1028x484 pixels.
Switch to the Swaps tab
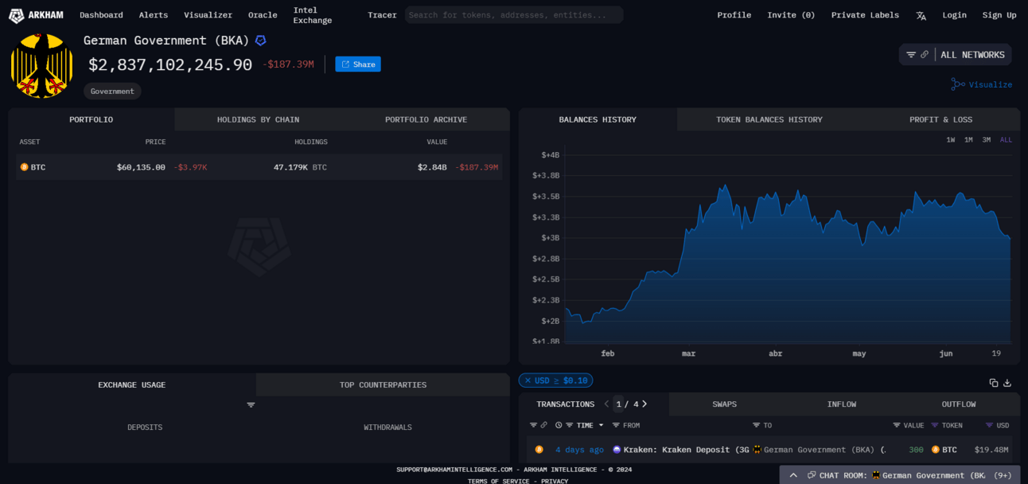724,404
